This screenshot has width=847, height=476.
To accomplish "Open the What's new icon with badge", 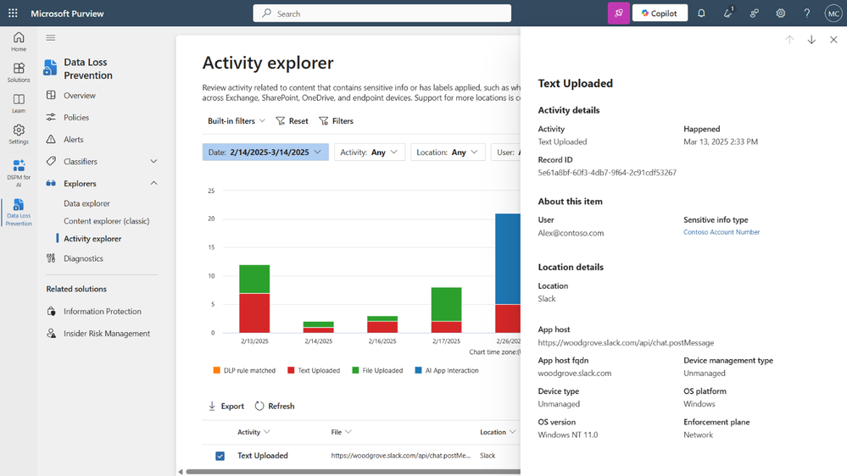I will click(728, 13).
